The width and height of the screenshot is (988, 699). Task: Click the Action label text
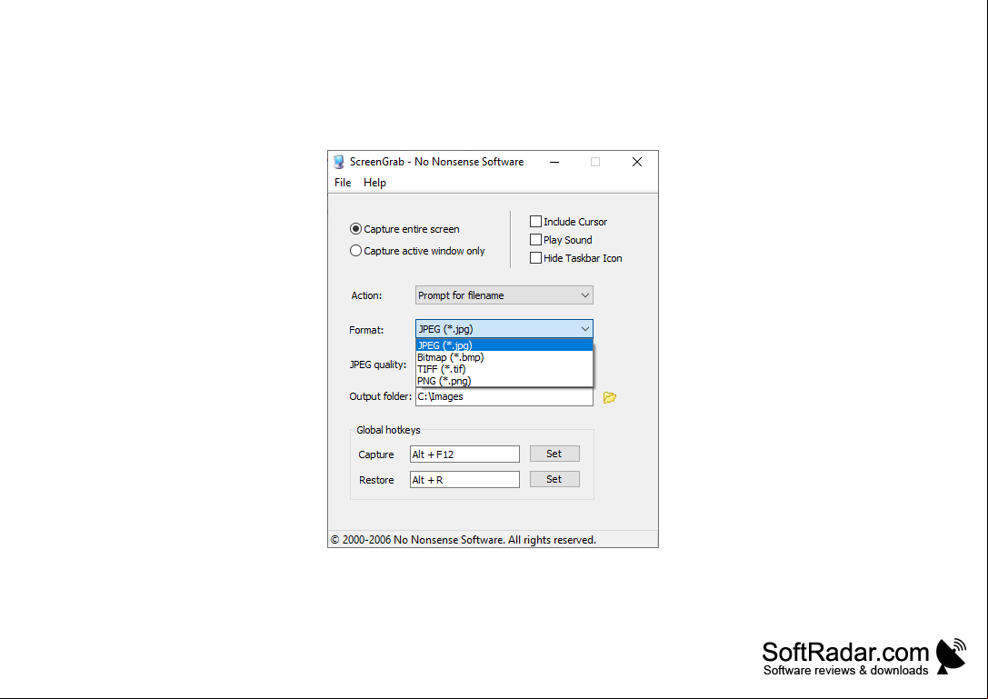366,295
